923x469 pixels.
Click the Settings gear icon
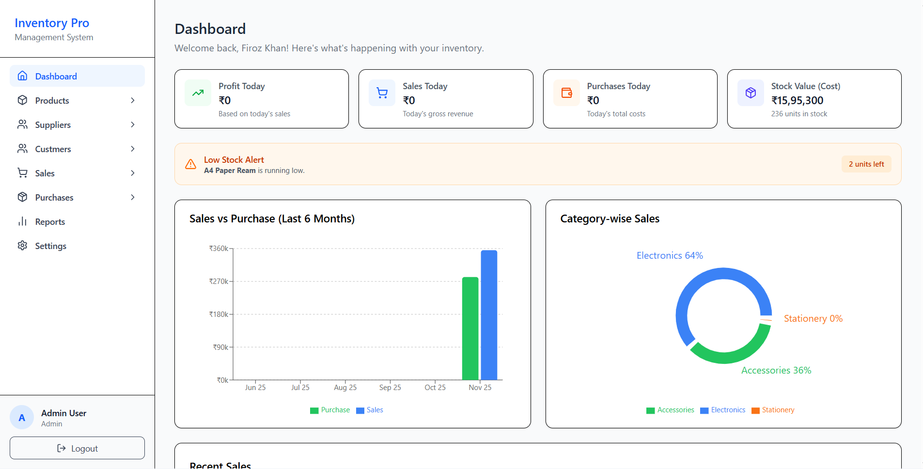tap(22, 246)
